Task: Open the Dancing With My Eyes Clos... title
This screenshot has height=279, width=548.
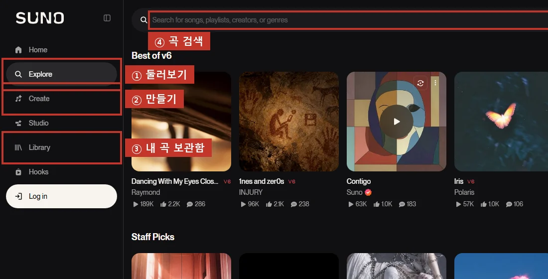Action: (175, 181)
